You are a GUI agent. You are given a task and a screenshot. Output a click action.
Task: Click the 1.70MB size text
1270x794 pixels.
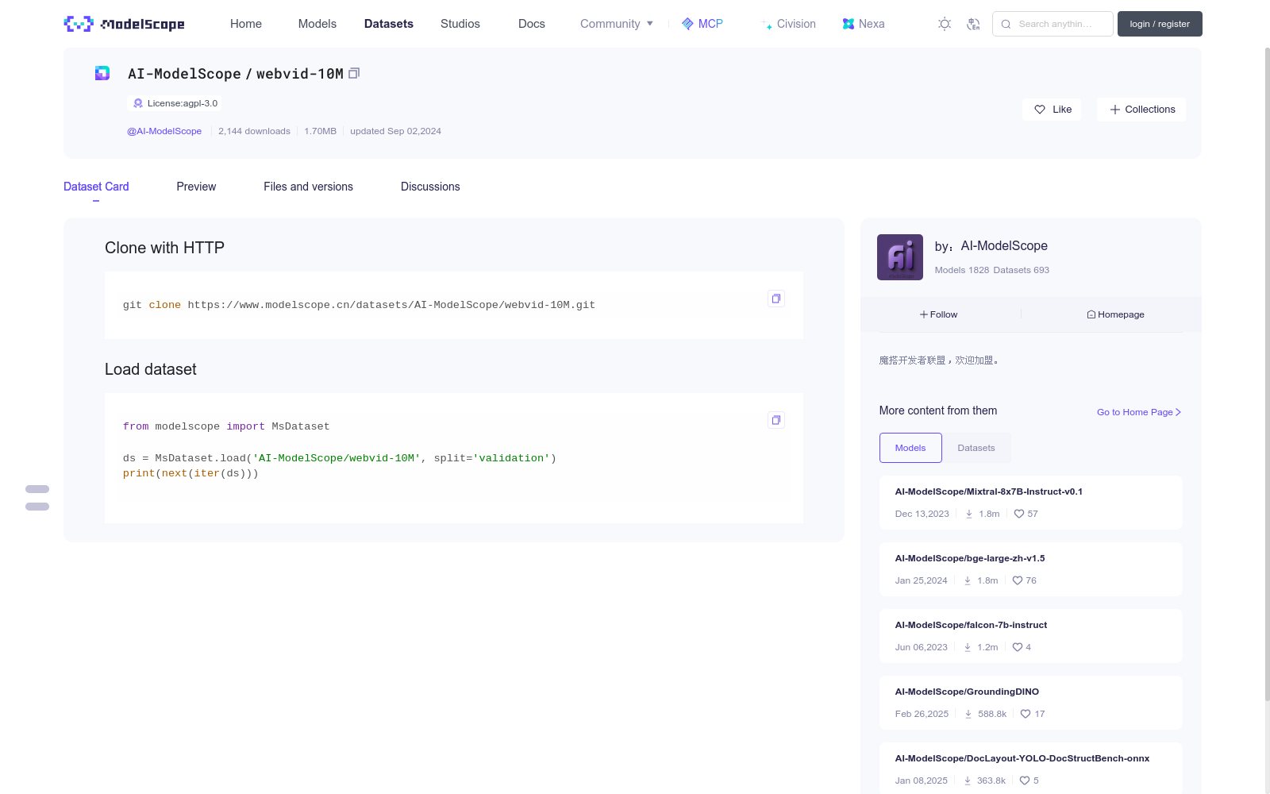click(320, 131)
